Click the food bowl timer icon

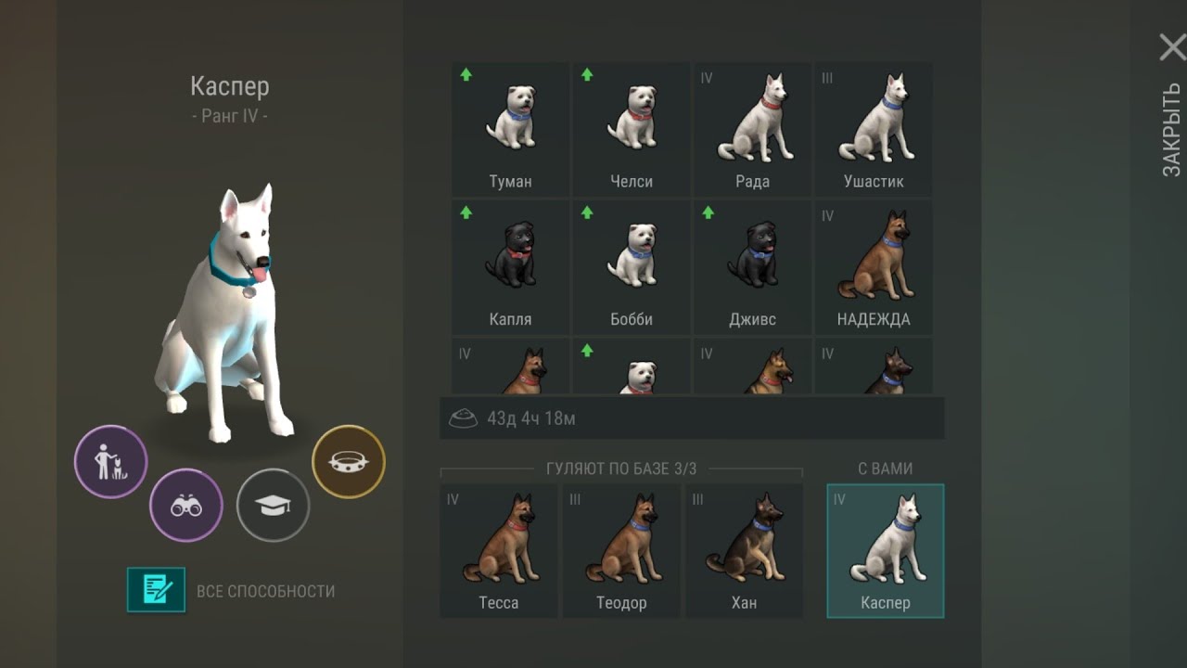click(463, 419)
